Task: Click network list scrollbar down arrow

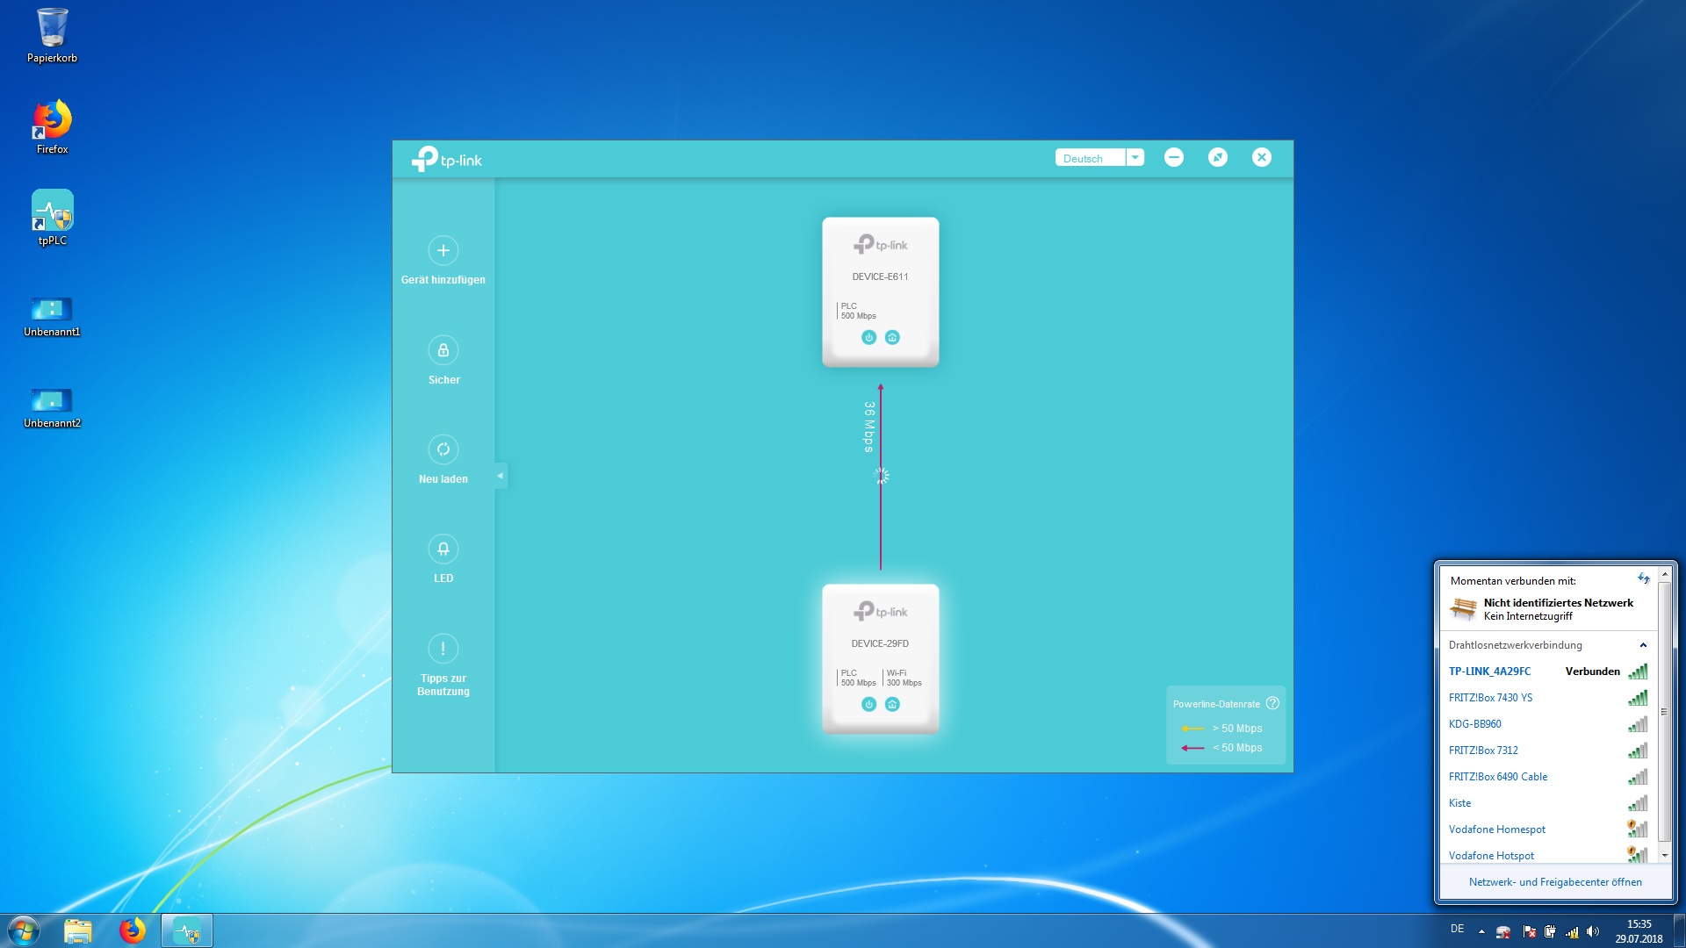Action: pyautogui.click(x=1664, y=855)
